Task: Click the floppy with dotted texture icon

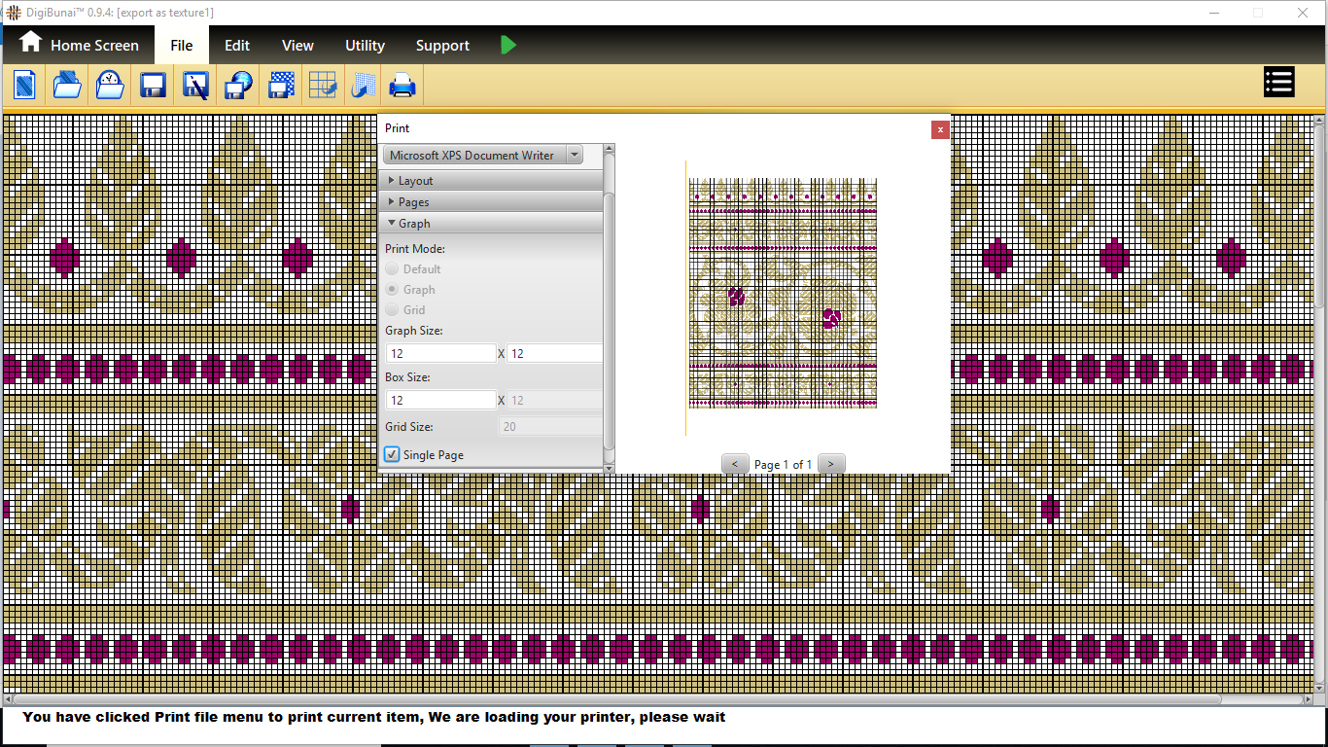Action: click(281, 86)
